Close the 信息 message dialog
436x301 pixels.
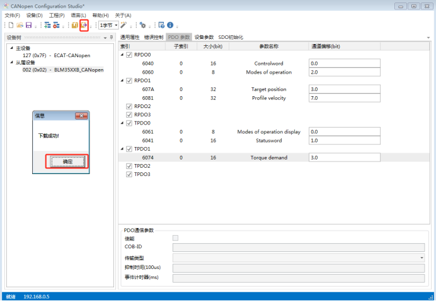click(x=81, y=116)
